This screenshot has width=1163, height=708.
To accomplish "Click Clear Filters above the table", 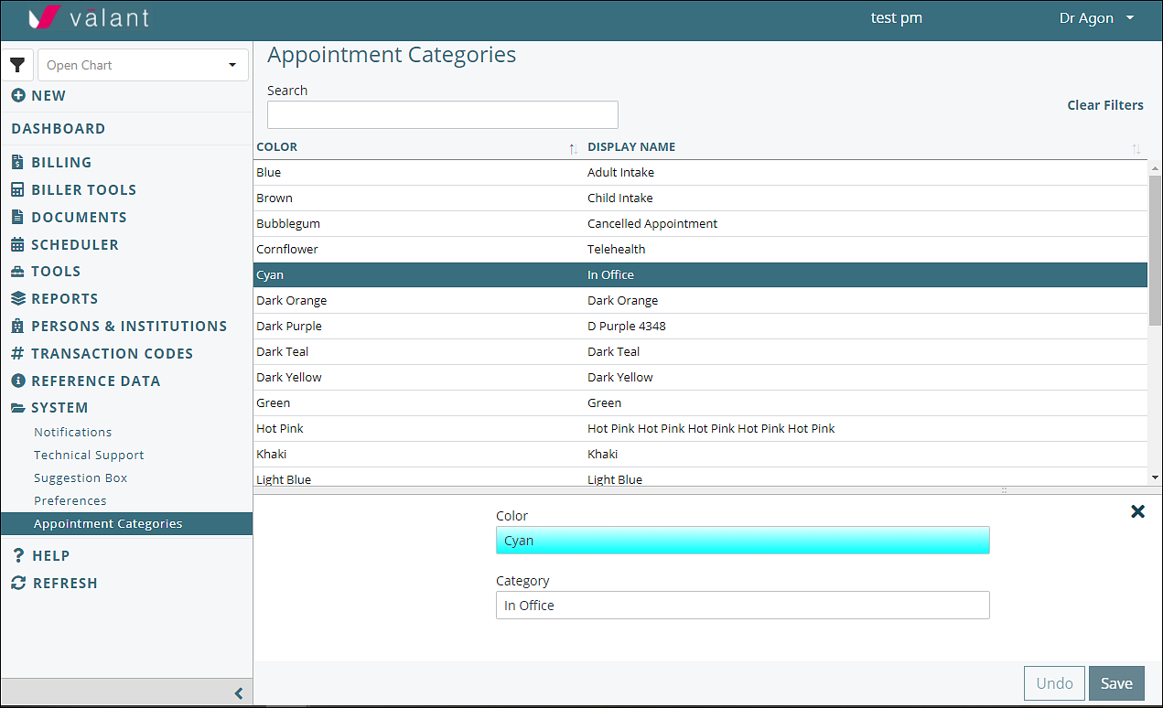I will click(x=1104, y=105).
